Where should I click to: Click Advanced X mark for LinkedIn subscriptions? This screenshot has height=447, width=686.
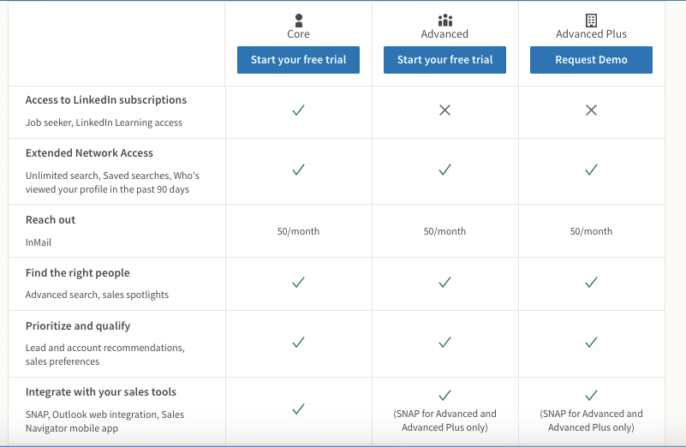click(444, 110)
